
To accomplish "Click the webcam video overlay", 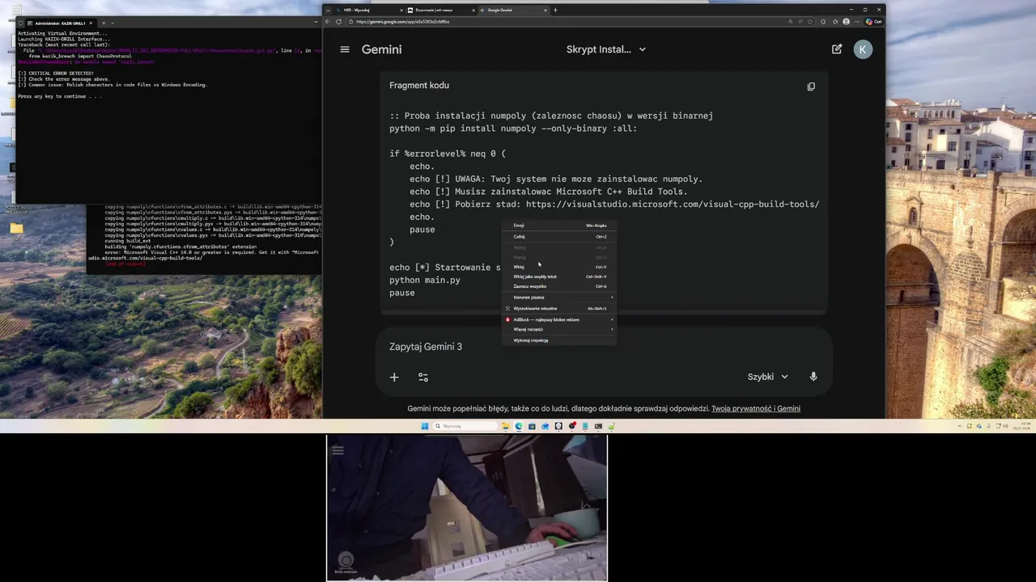I will [467, 508].
